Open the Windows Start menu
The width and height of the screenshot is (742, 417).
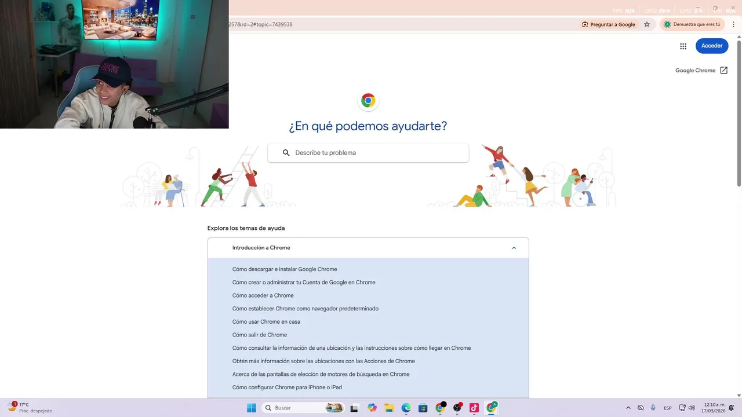pos(251,408)
